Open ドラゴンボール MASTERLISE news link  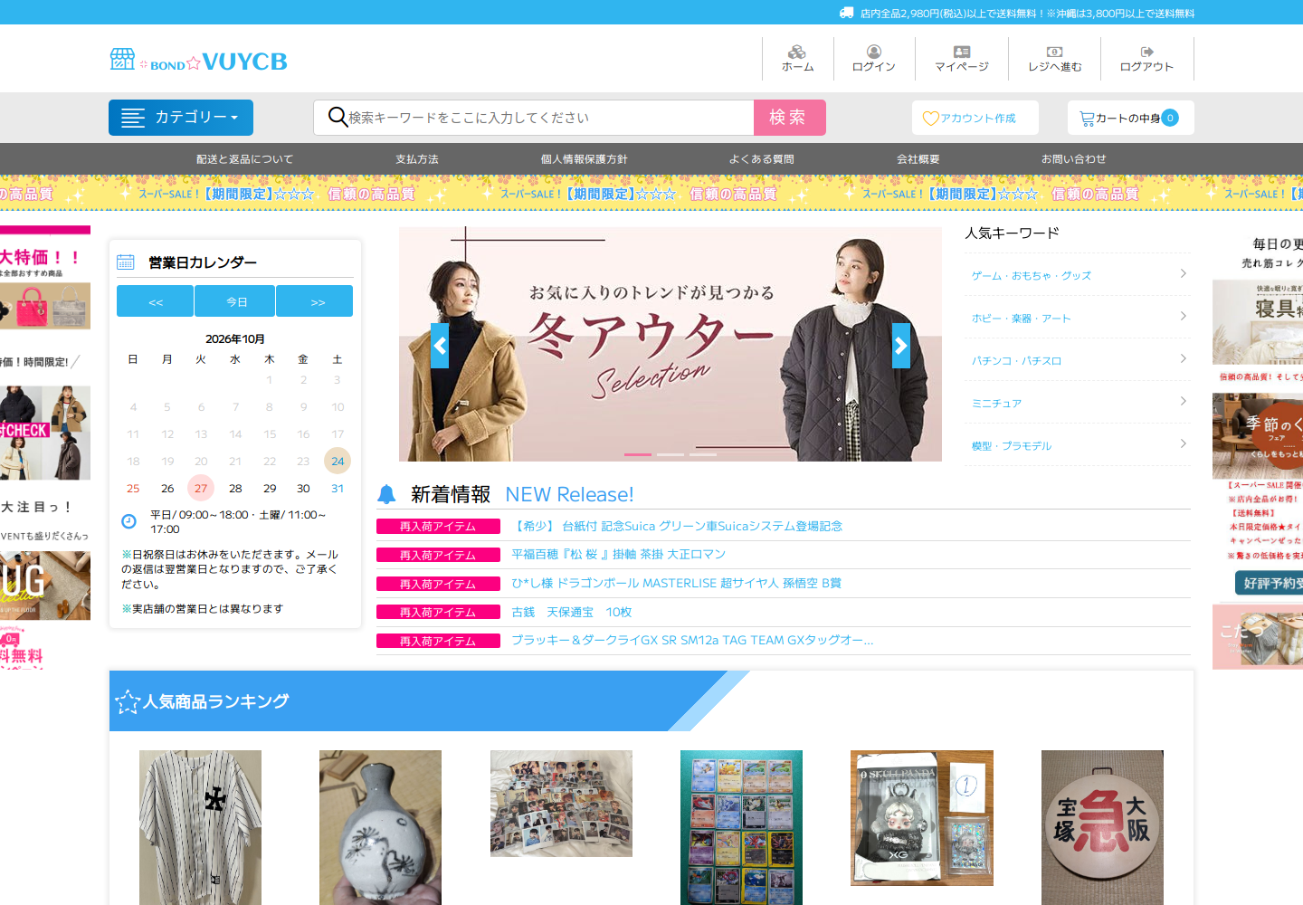coord(676,584)
